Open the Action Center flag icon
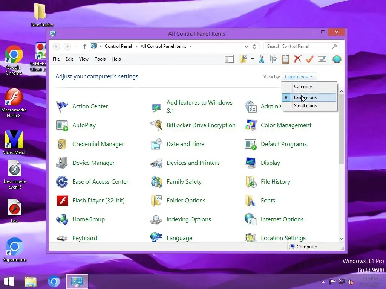This screenshot has width=386, height=289. pos(62,106)
